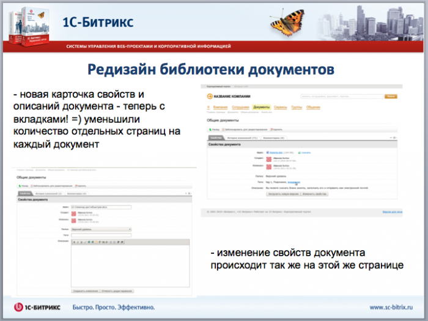Open tab settings icon right of portal tabs
Screen dimensions: 428x321
(x=394, y=138)
